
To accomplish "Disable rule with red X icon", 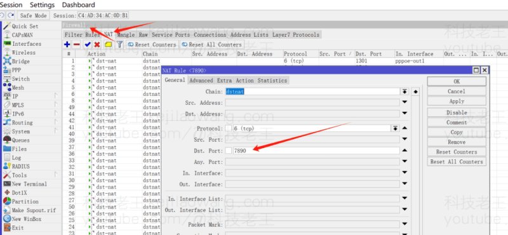I will click(97, 44).
